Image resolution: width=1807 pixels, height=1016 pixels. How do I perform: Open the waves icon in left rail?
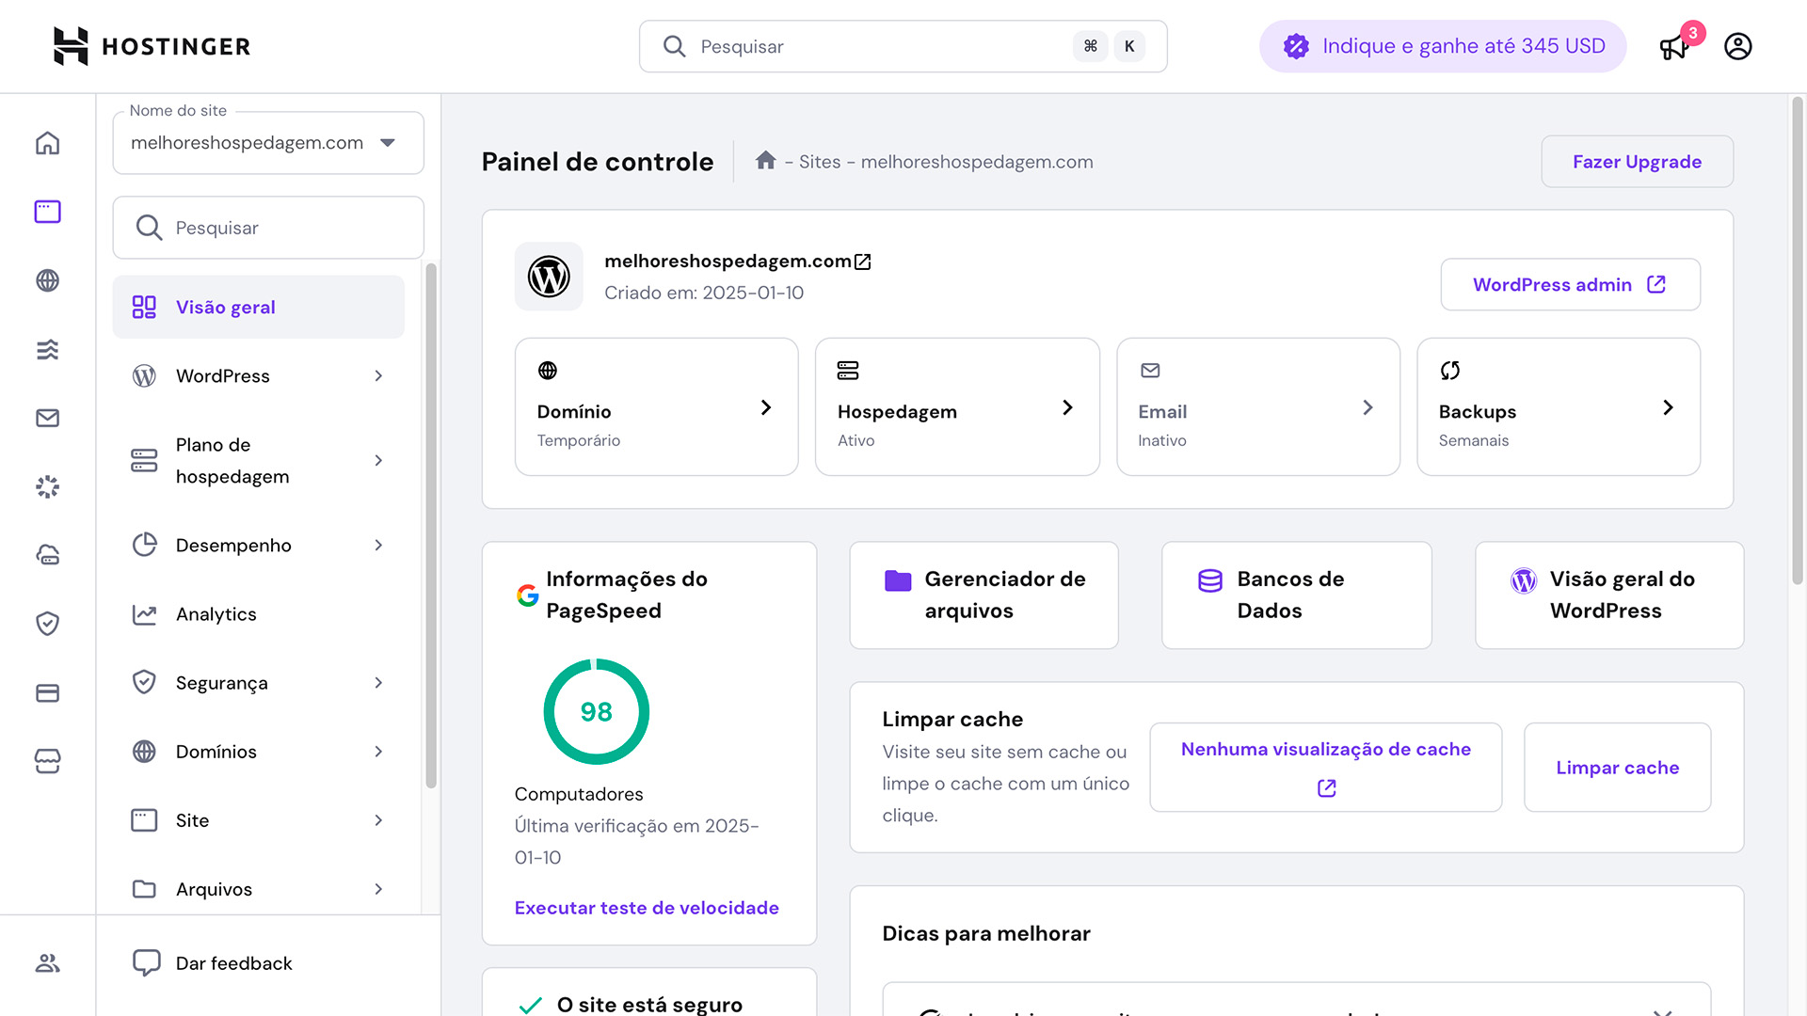coord(47,349)
